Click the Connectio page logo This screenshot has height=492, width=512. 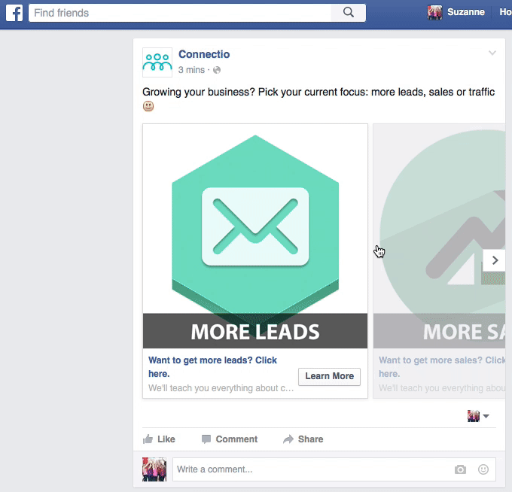(157, 62)
